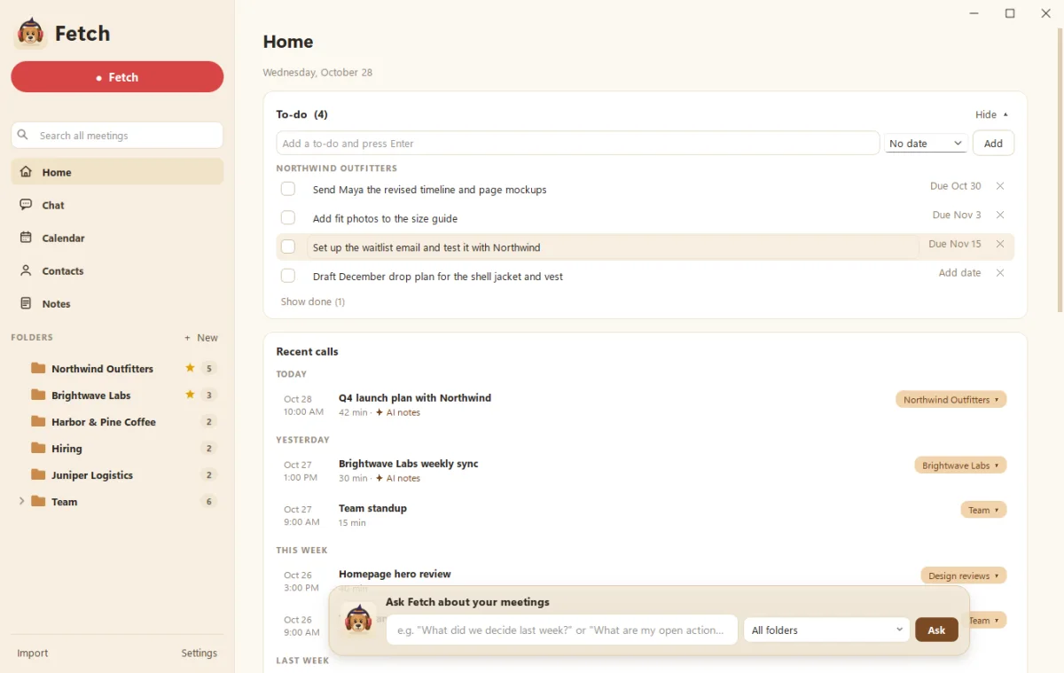Click the Team folder icon
The image size is (1064, 673).
[x=38, y=501]
